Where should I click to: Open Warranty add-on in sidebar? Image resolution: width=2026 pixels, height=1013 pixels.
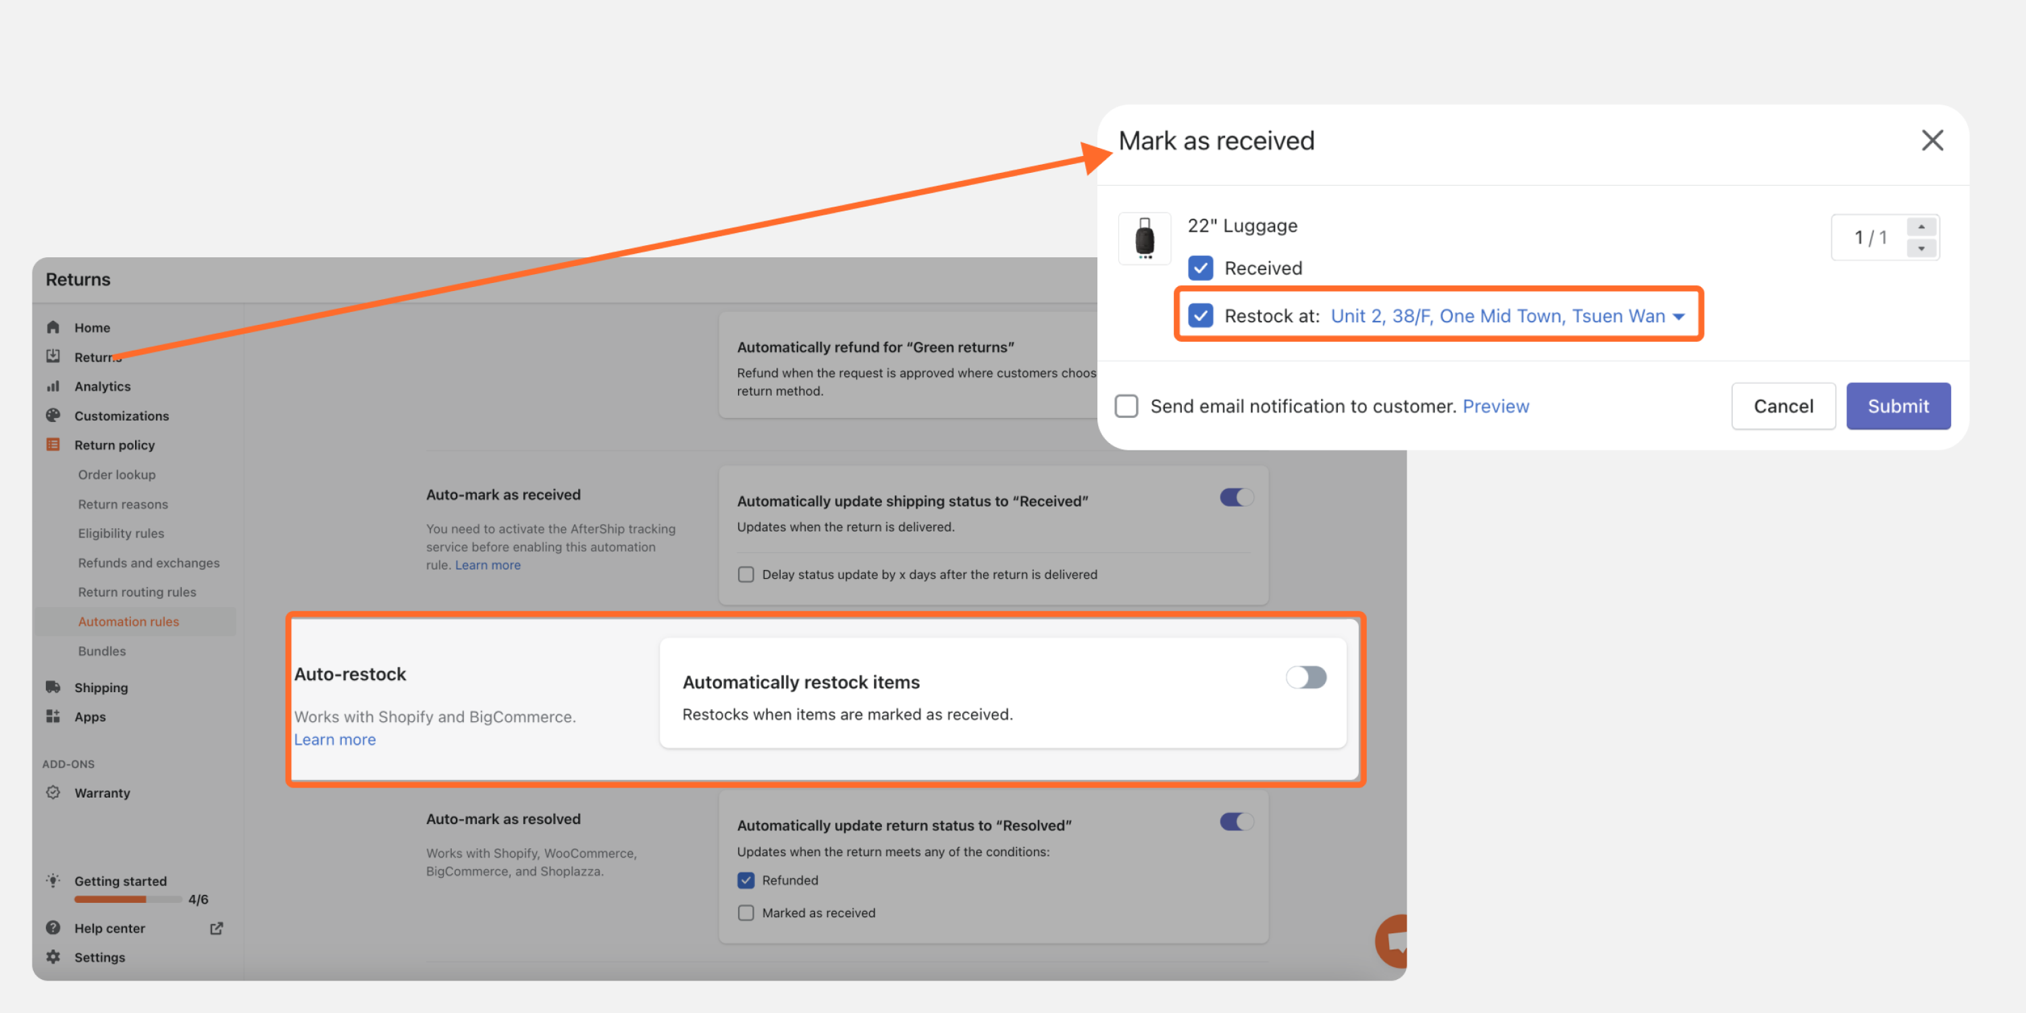[102, 793]
